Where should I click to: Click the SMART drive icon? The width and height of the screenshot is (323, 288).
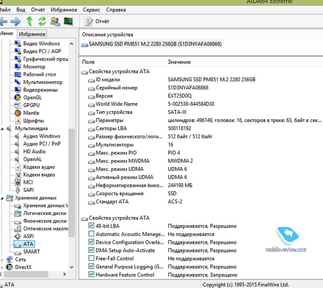point(18,252)
